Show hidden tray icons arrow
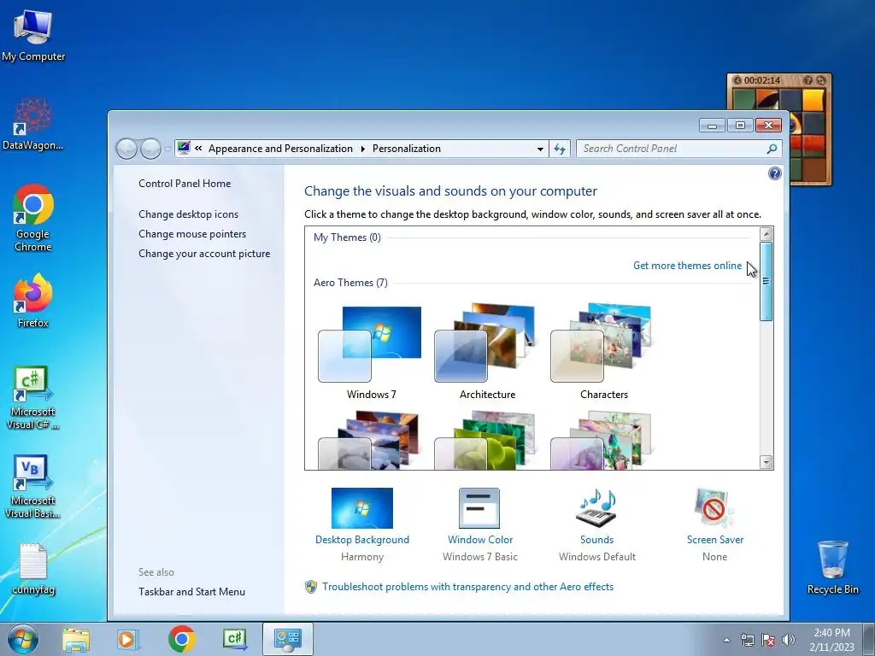875x656 pixels. tap(726, 640)
